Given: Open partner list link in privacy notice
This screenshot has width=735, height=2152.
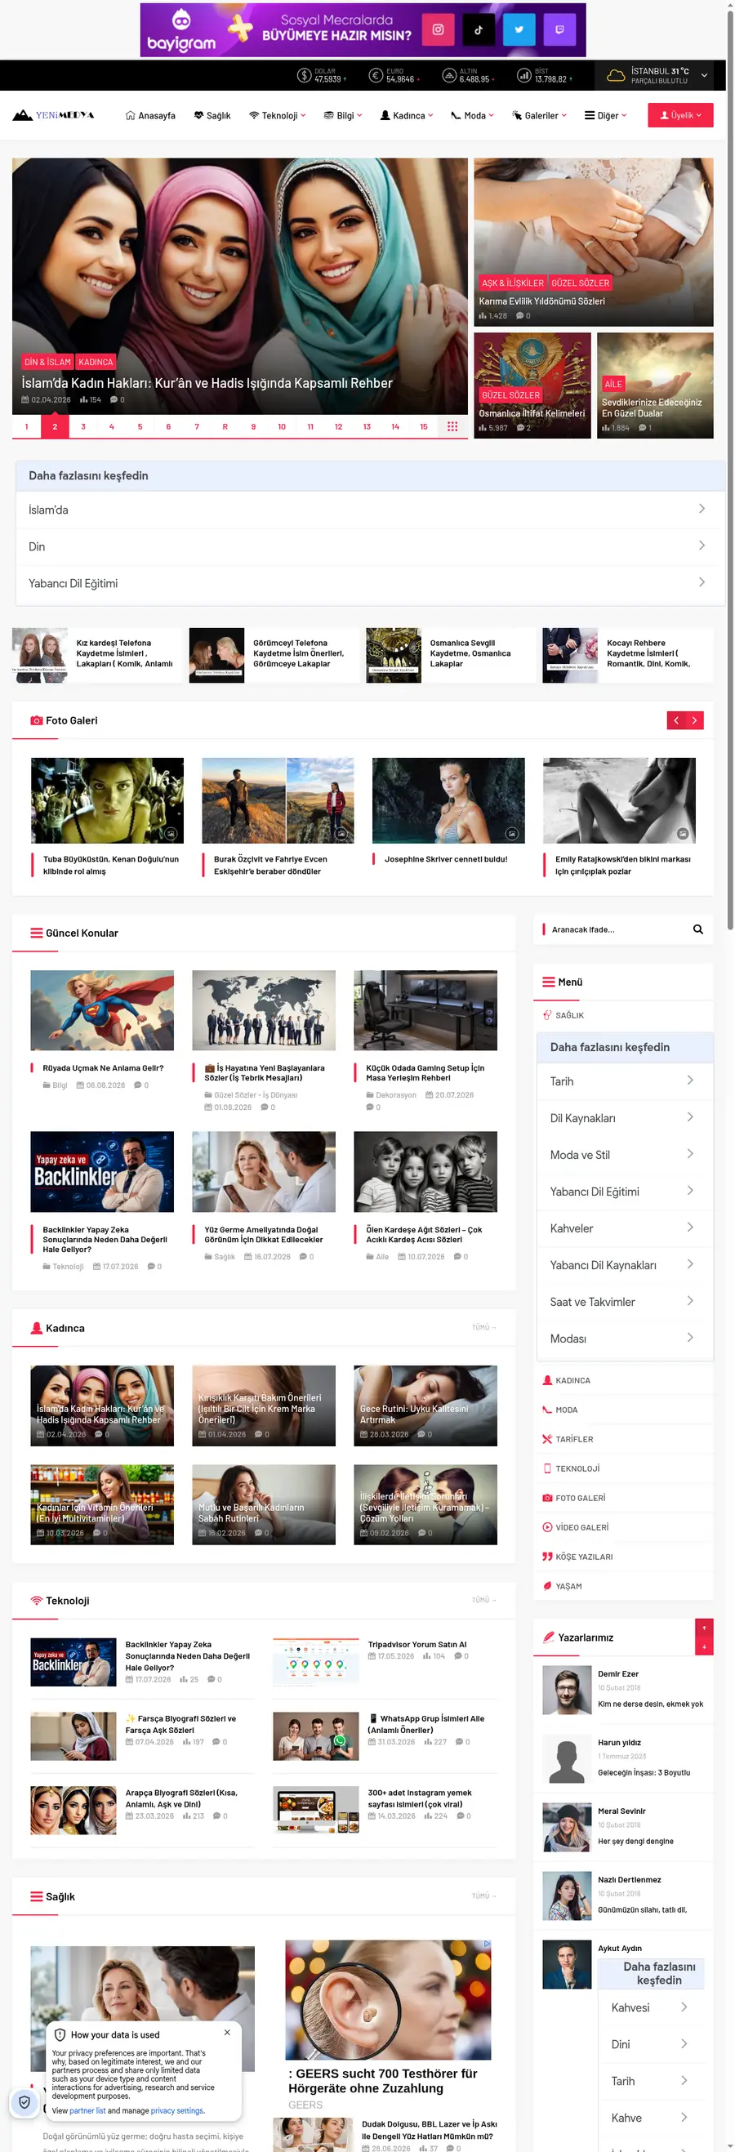Looking at the screenshot, I should point(87,2110).
